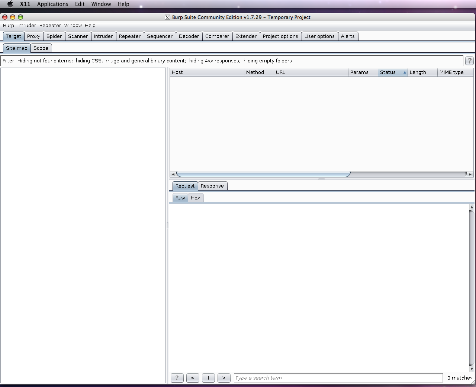The height and width of the screenshot is (387, 476).
Task: Switch to the Proxy tab
Action: (x=33, y=36)
